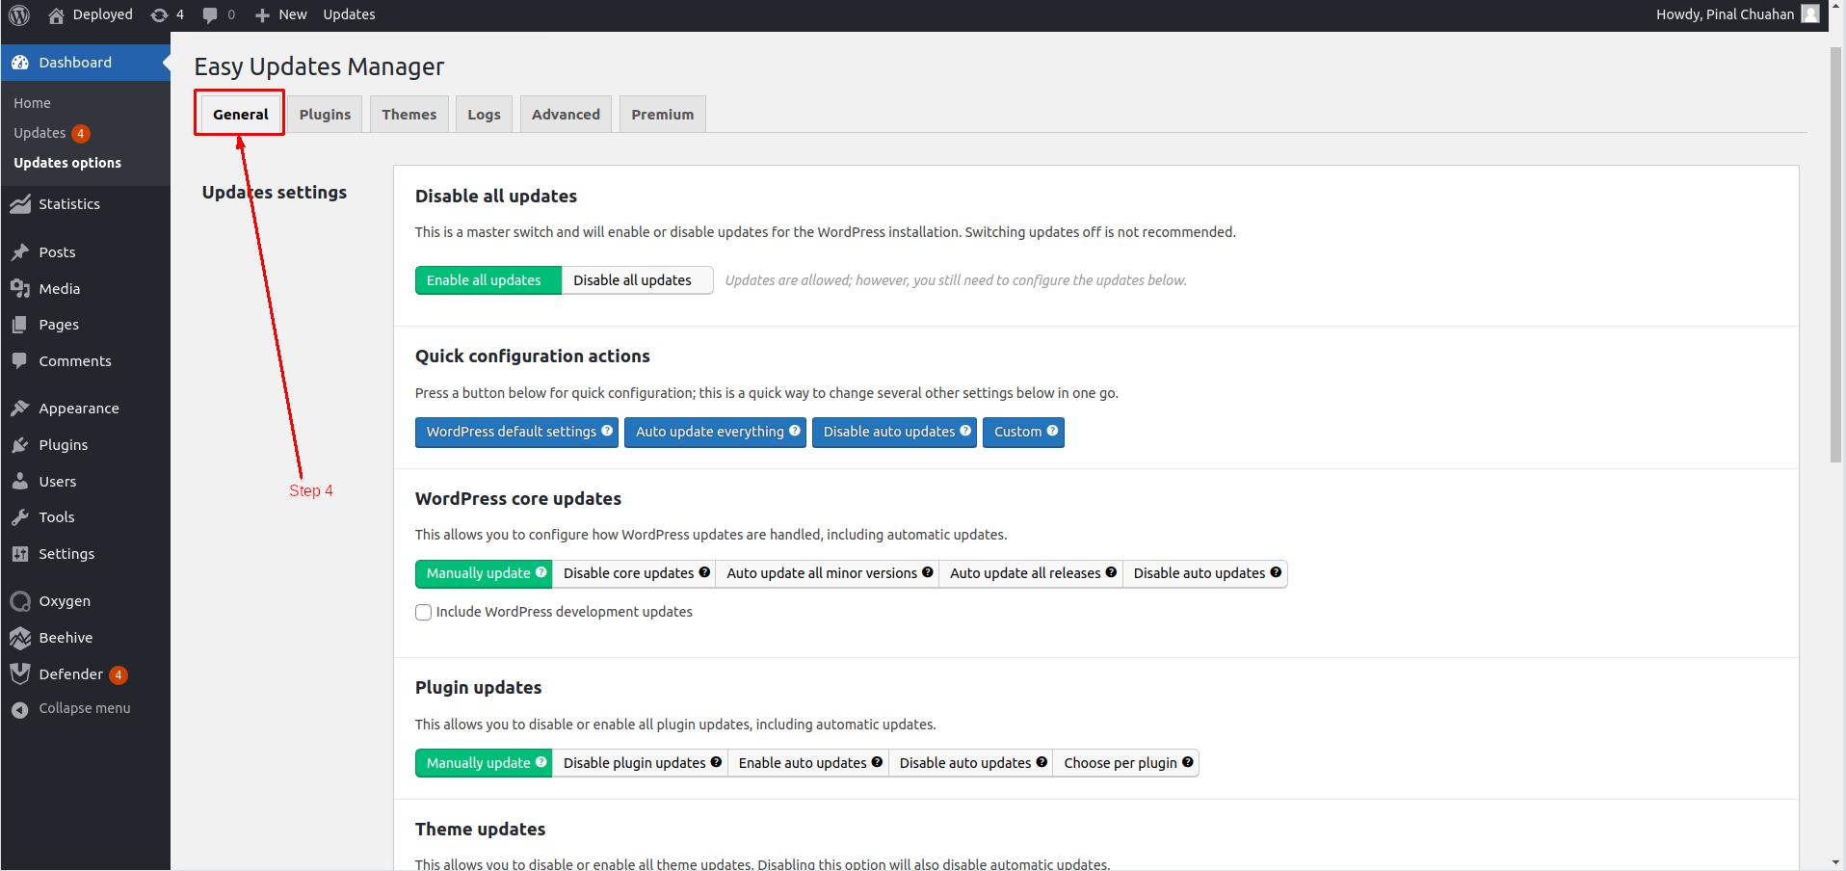The width and height of the screenshot is (1846, 871).
Task: Select Auto update all minor versions
Action: (828, 573)
